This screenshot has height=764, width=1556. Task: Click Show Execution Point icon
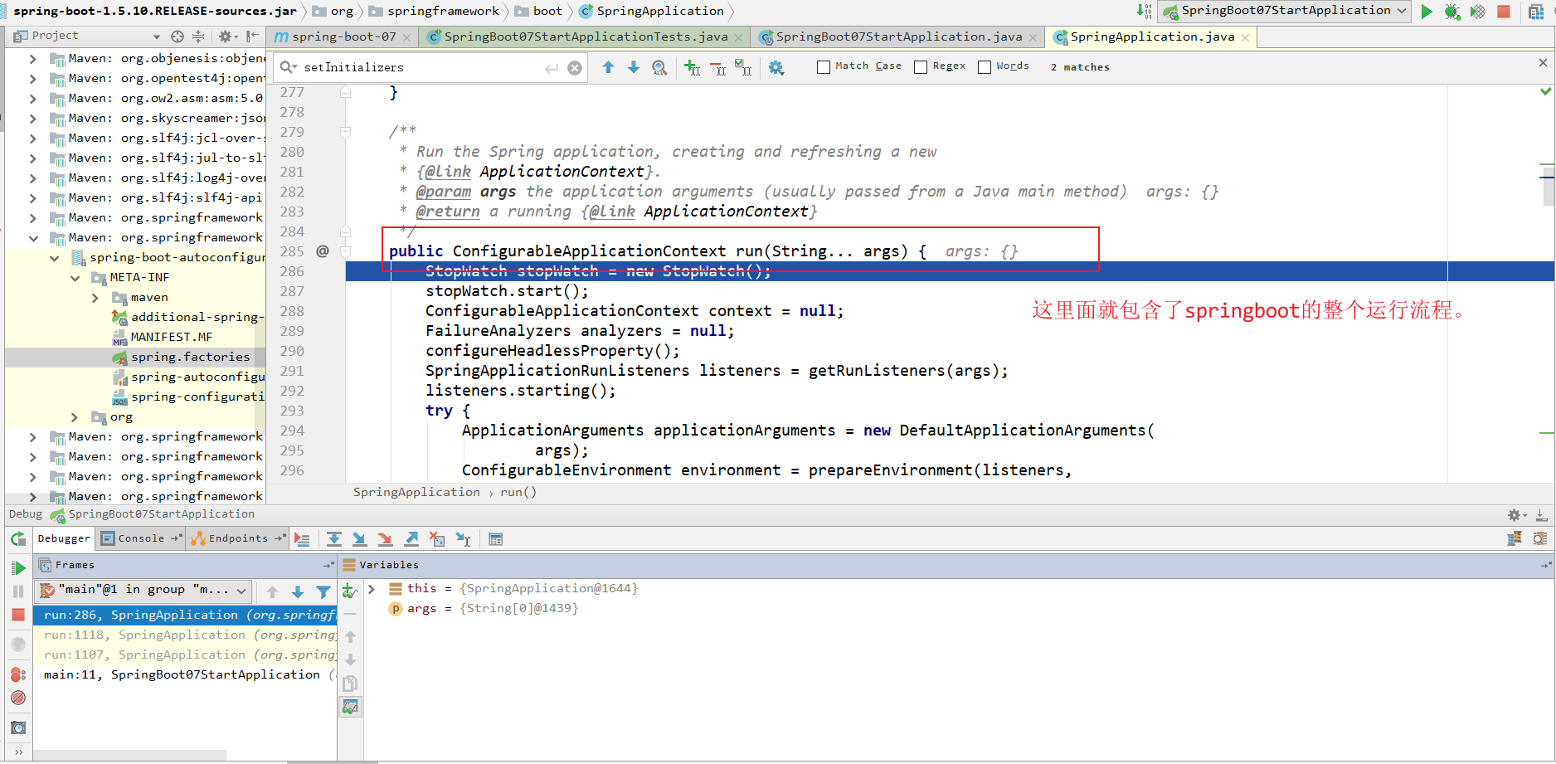click(302, 539)
